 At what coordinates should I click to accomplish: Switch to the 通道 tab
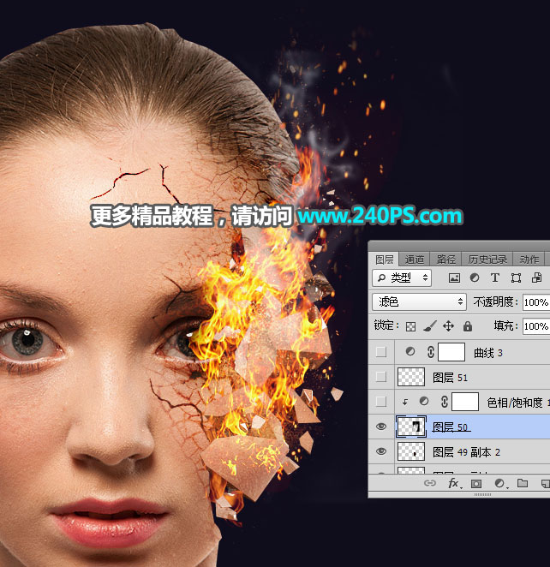click(x=415, y=260)
